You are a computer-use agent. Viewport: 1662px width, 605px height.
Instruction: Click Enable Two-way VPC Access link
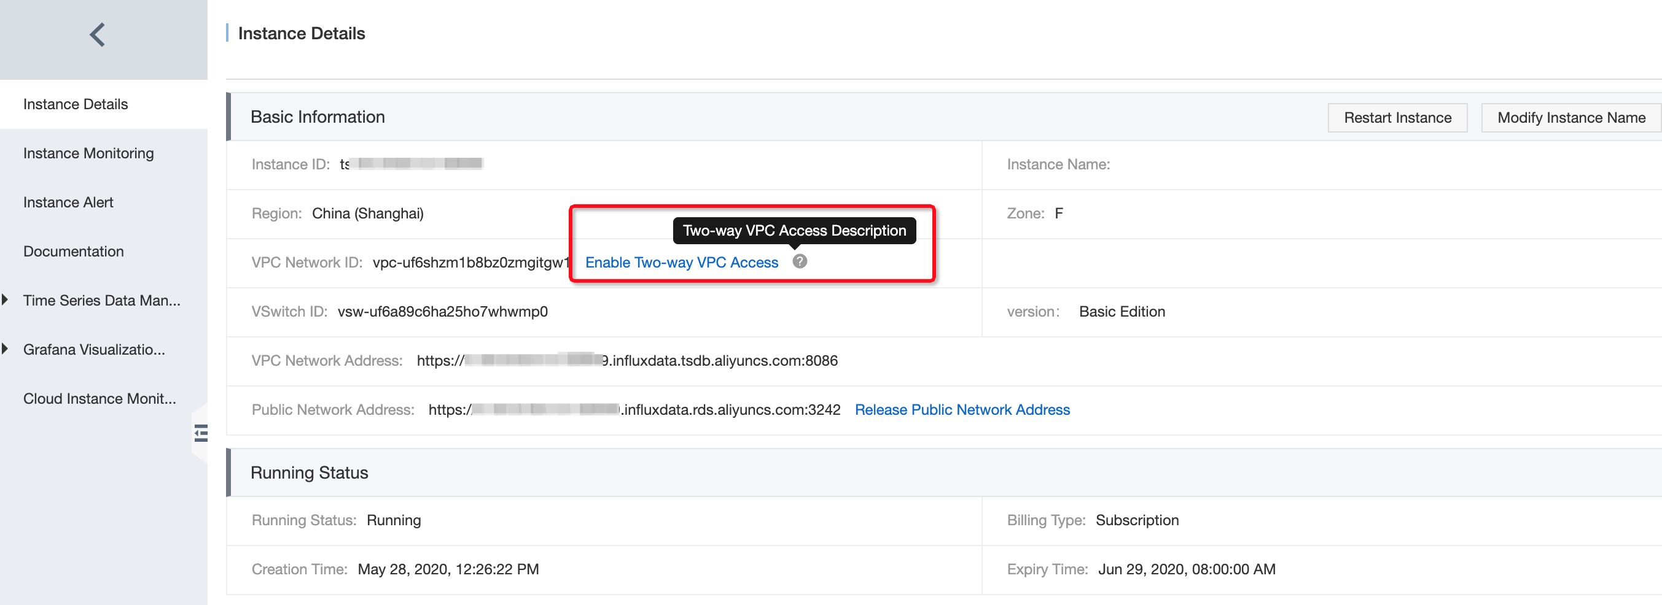coord(681,262)
